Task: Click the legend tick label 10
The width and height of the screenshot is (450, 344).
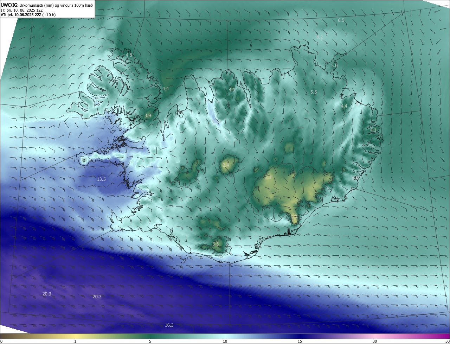Action: [x=225, y=341]
